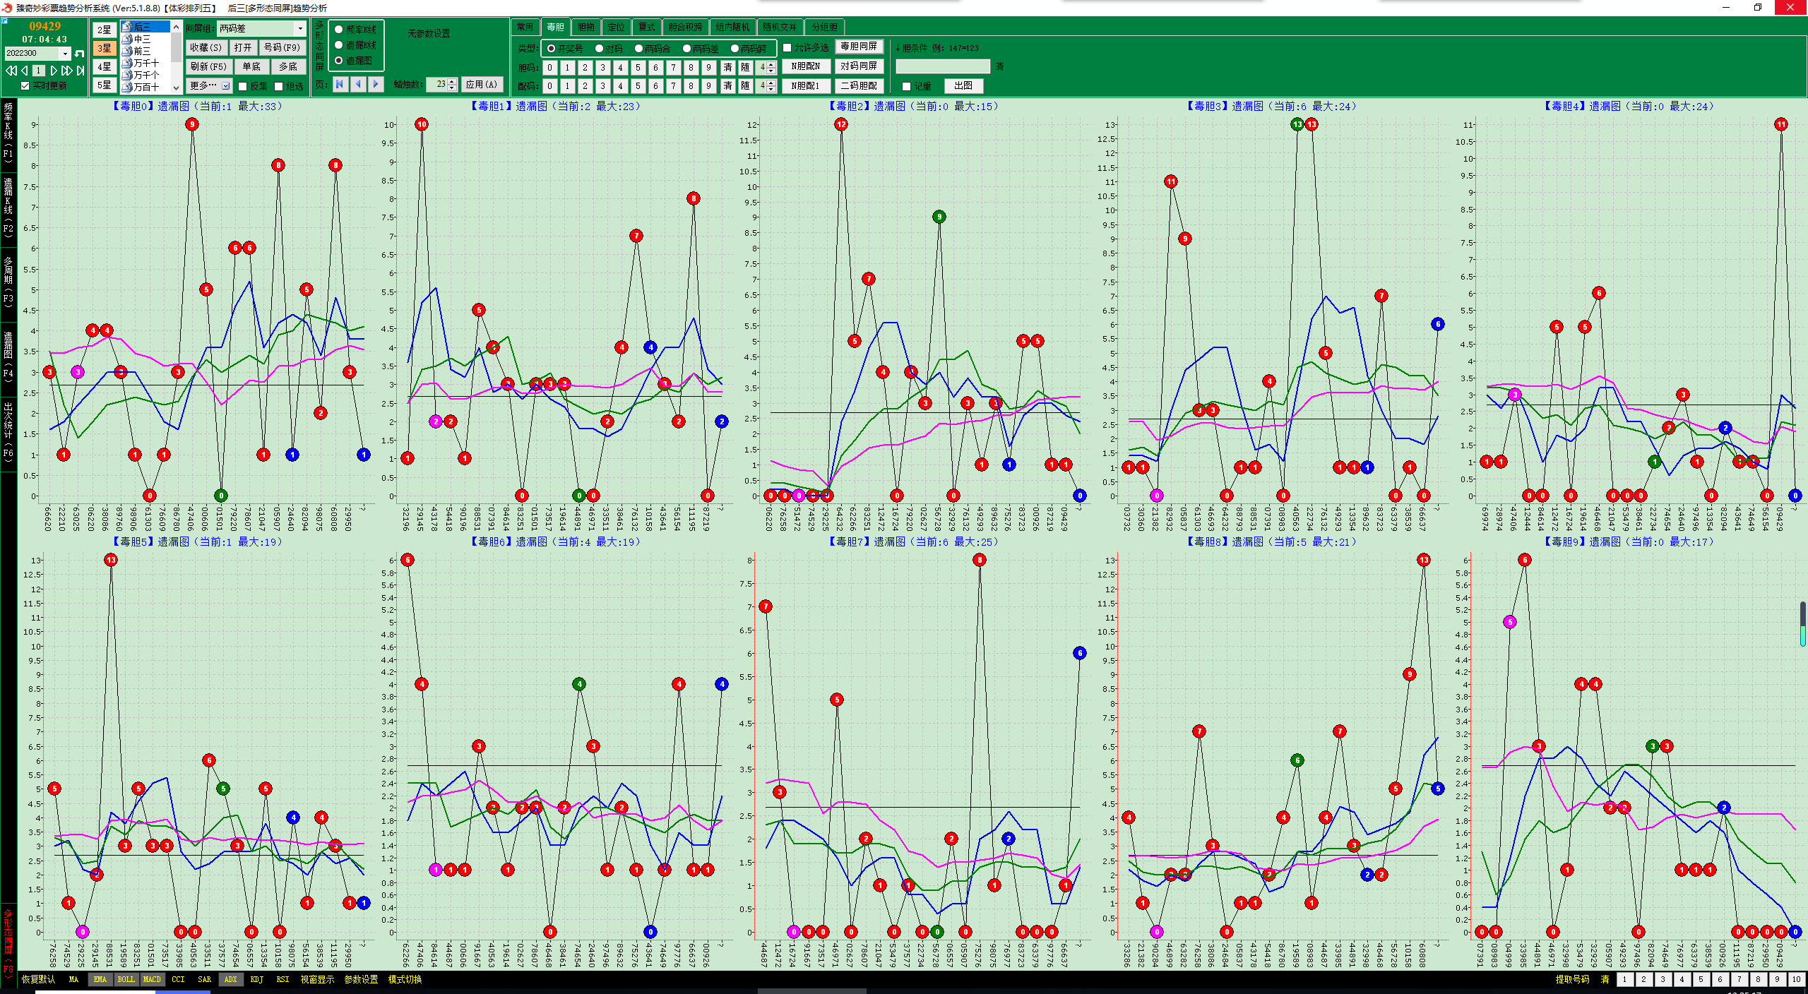The image size is (1808, 994).
Task: Step back one period with left triangle
Action: pyautogui.click(x=25, y=71)
